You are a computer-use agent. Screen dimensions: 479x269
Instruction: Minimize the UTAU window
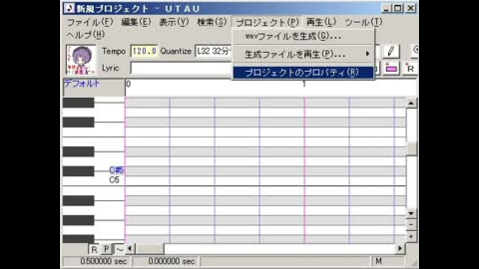(386, 8)
